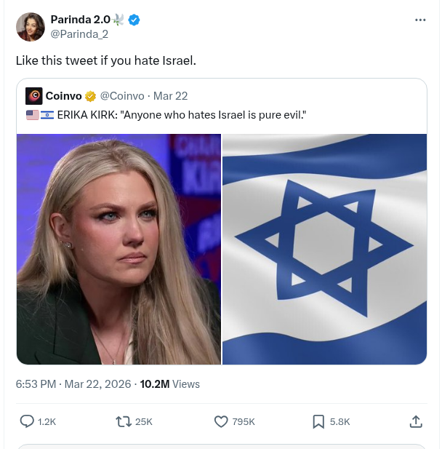Image resolution: width=442 pixels, height=449 pixels.
Task: Click the blue verified badge beside Parinda 2.0
Action: (x=134, y=20)
